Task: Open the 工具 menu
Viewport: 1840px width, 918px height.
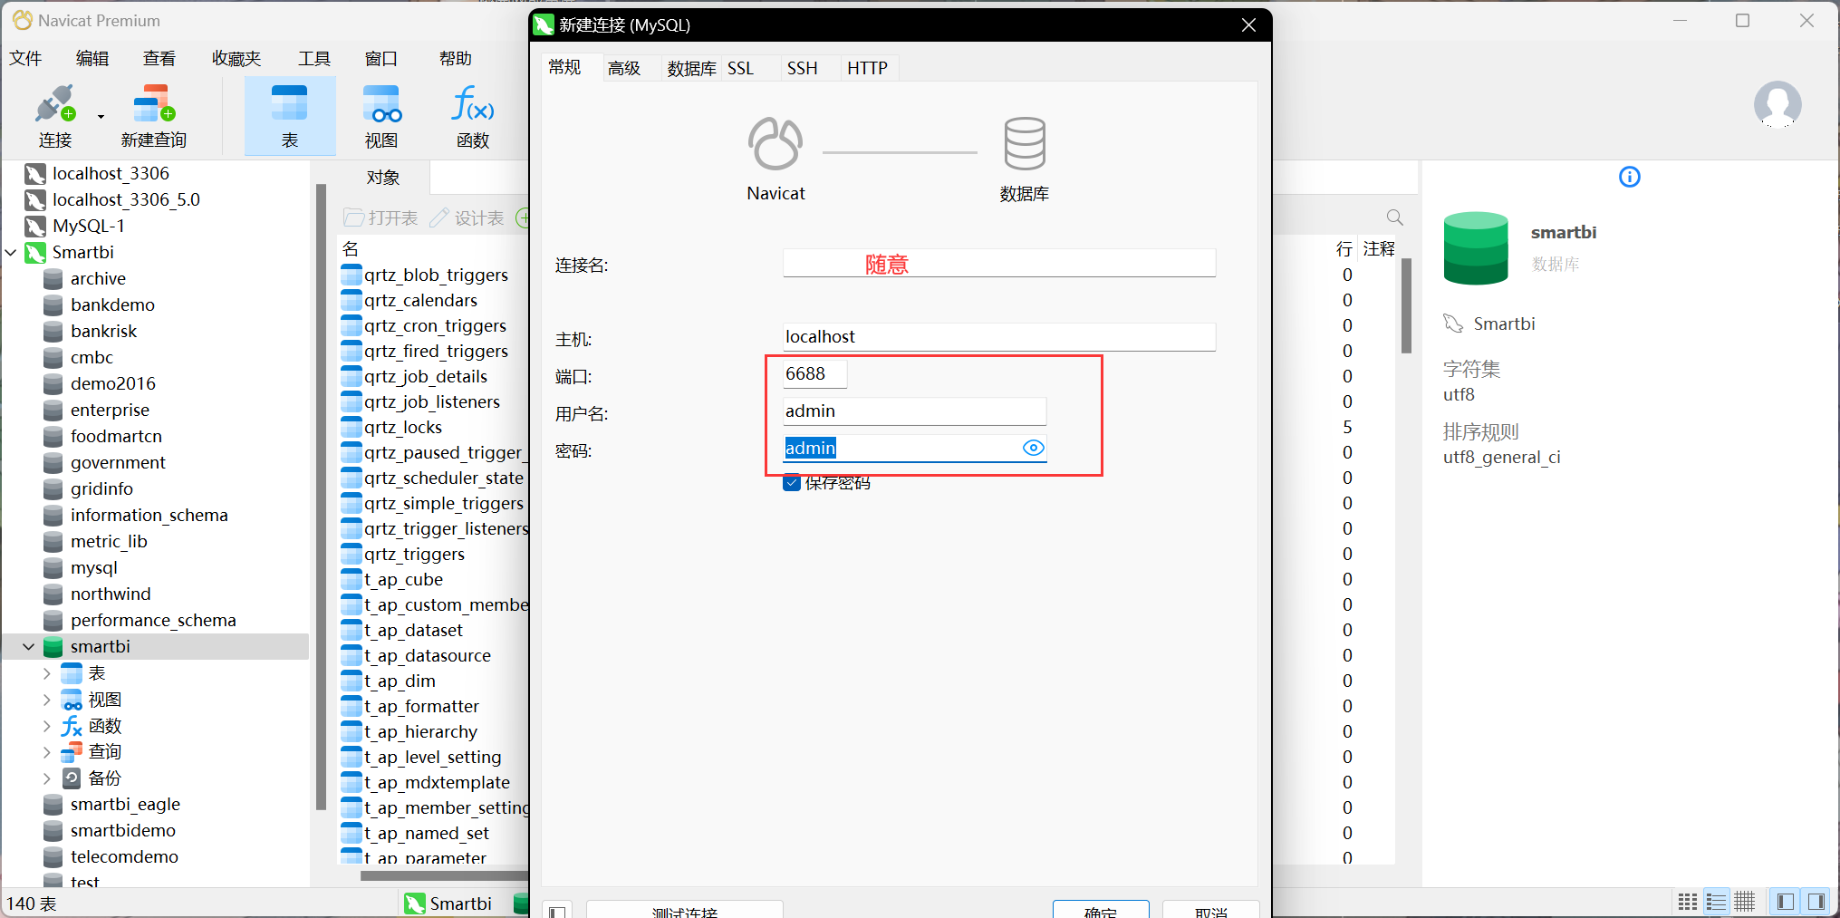Action: [314, 58]
